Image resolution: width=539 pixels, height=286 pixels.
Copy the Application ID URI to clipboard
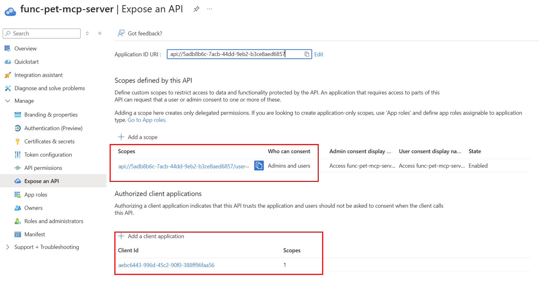tap(307, 54)
